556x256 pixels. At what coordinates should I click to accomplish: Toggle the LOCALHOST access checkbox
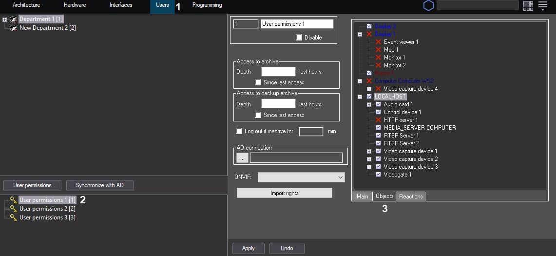pyautogui.click(x=369, y=97)
